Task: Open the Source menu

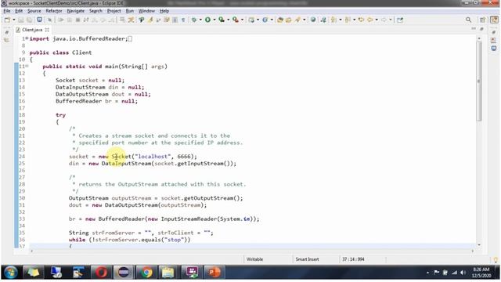Action: (34, 11)
